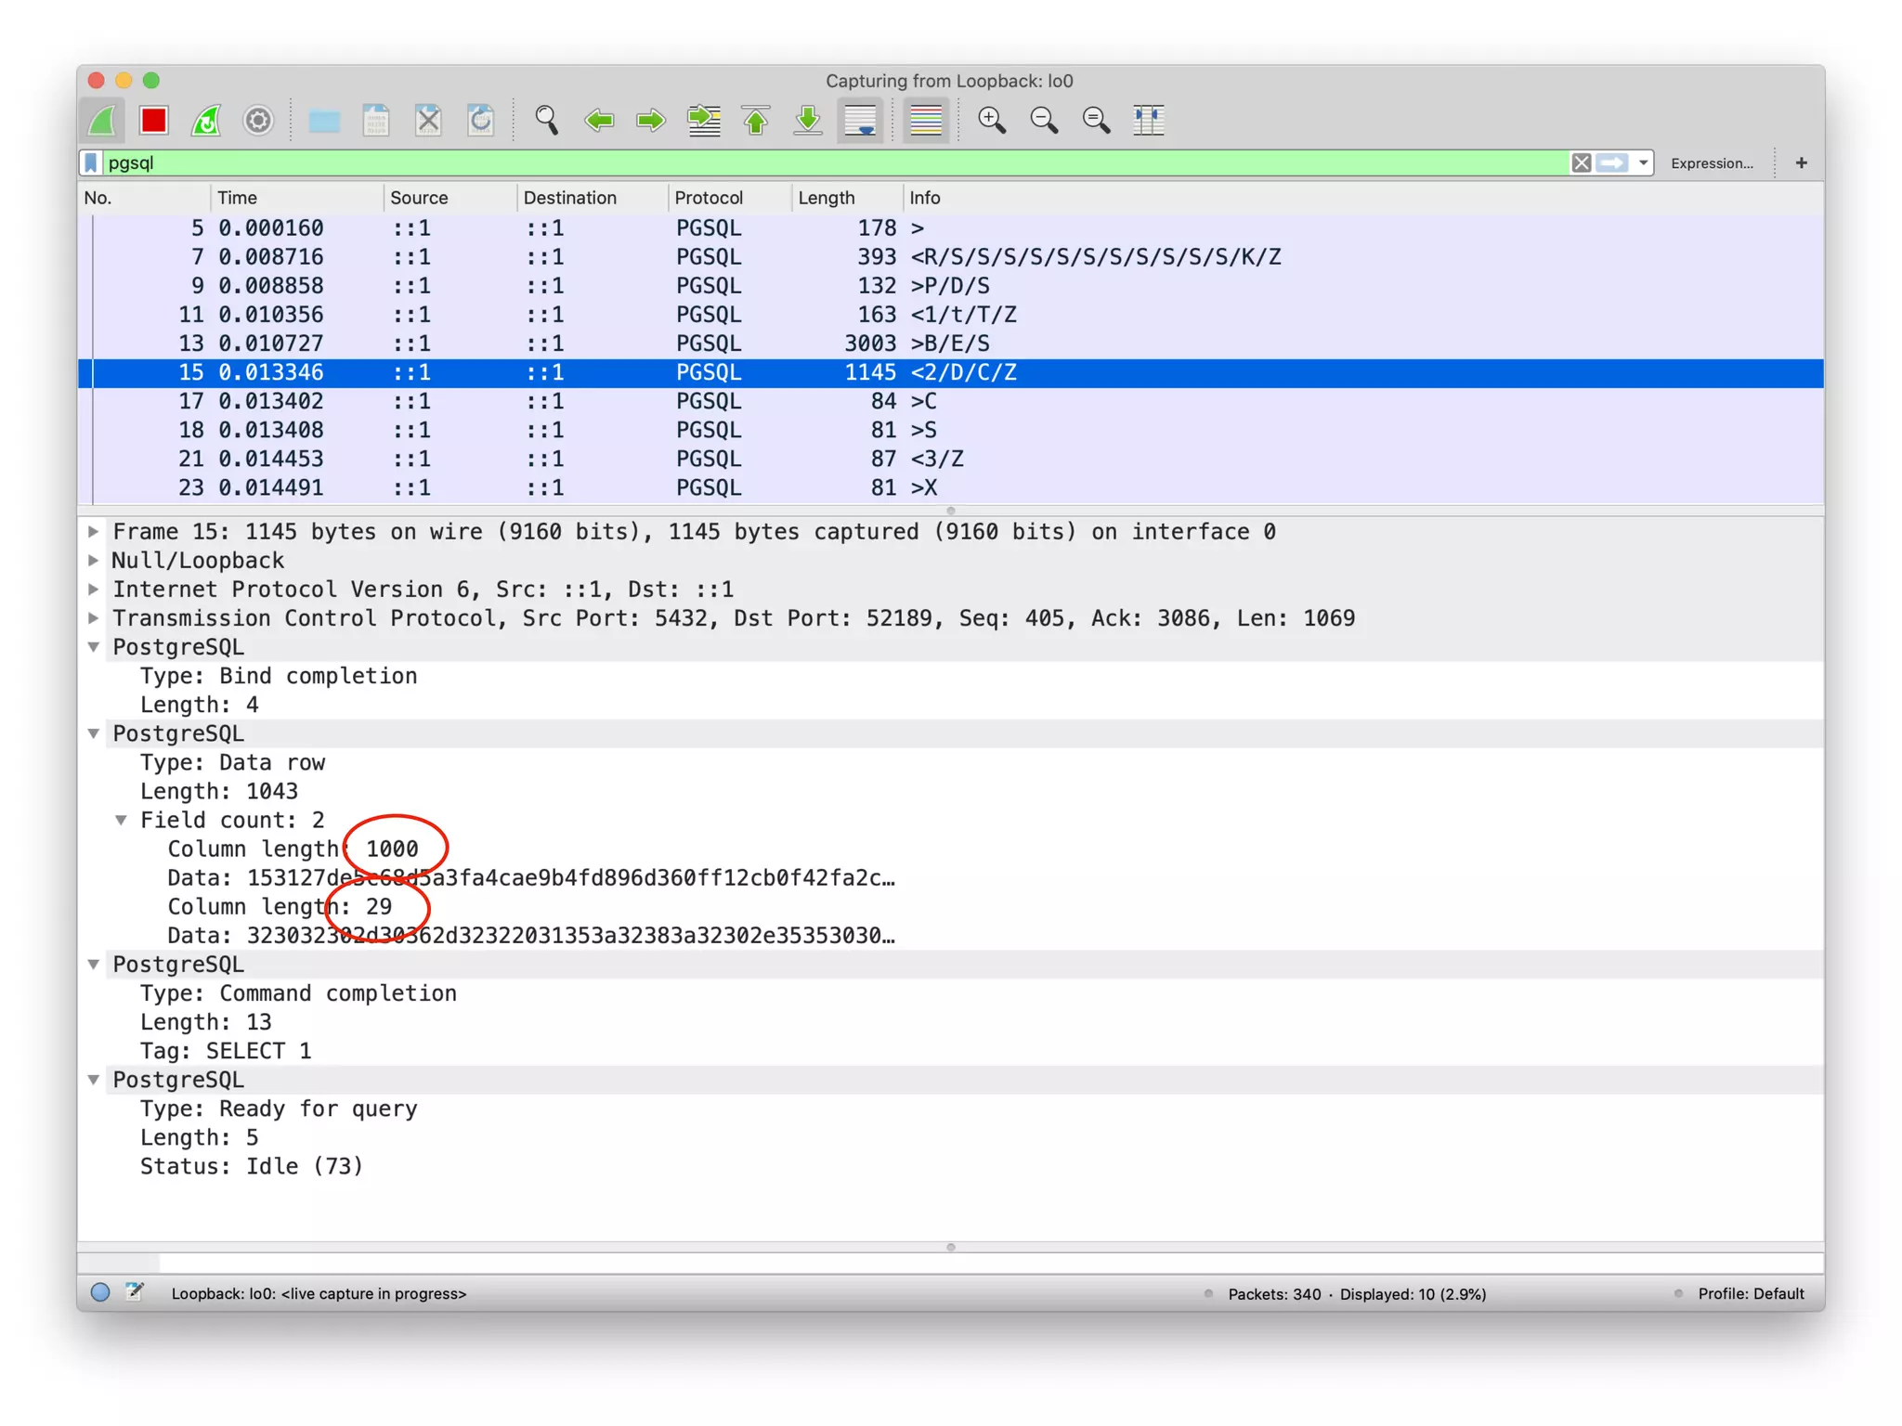Screen dimensions: 1902x1426
Task: Collapse PostgreSQL Ready for query section
Action: (x=94, y=1080)
